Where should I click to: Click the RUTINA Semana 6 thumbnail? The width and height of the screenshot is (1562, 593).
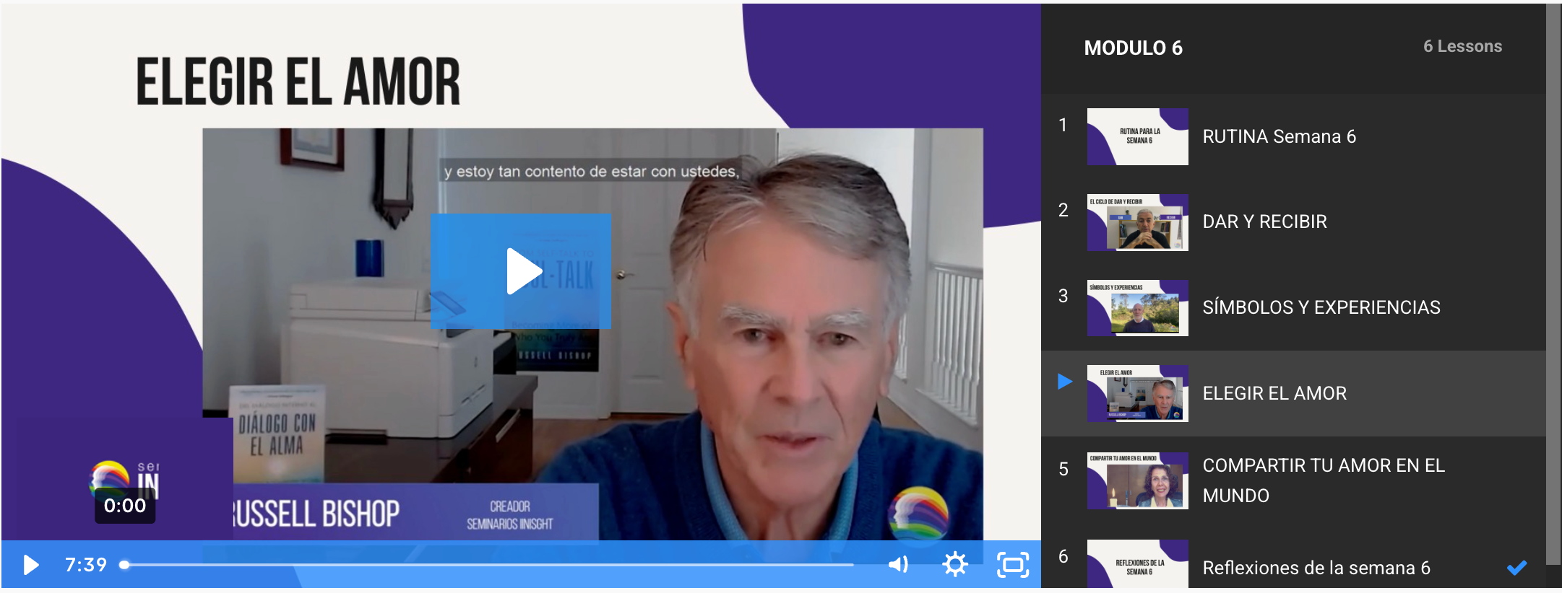coord(1138,136)
